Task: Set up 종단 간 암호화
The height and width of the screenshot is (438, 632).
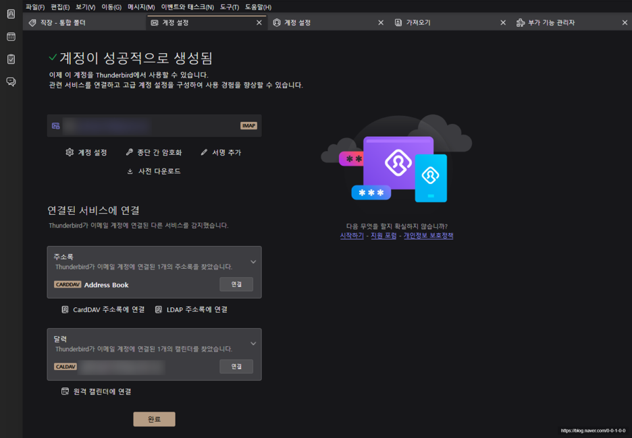Action: (x=154, y=152)
